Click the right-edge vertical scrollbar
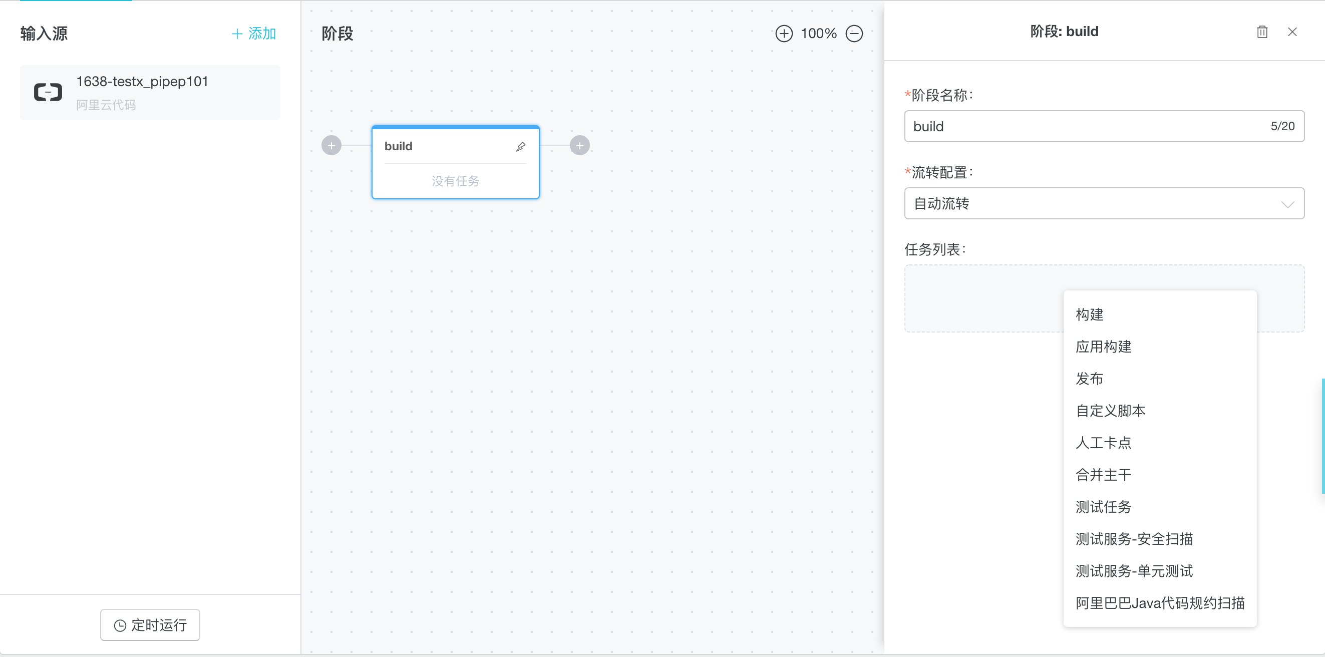Image resolution: width=1325 pixels, height=657 pixels. pyautogui.click(x=1323, y=436)
